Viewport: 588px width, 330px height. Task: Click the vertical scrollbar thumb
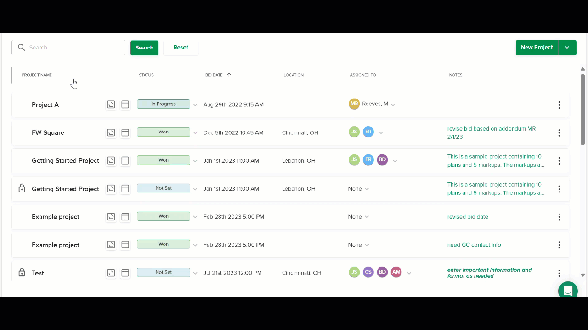click(x=582, y=110)
